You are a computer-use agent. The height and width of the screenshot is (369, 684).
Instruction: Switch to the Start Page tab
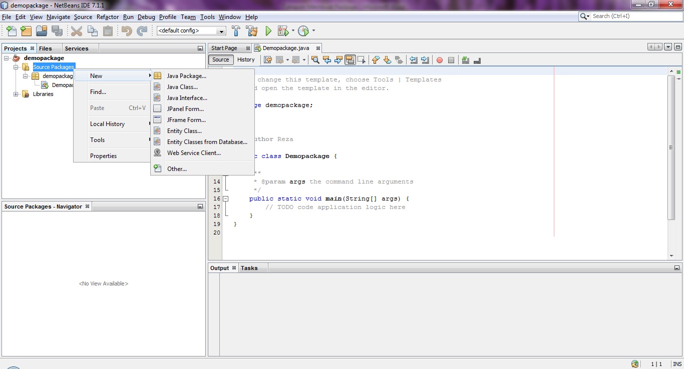[x=225, y=48]
